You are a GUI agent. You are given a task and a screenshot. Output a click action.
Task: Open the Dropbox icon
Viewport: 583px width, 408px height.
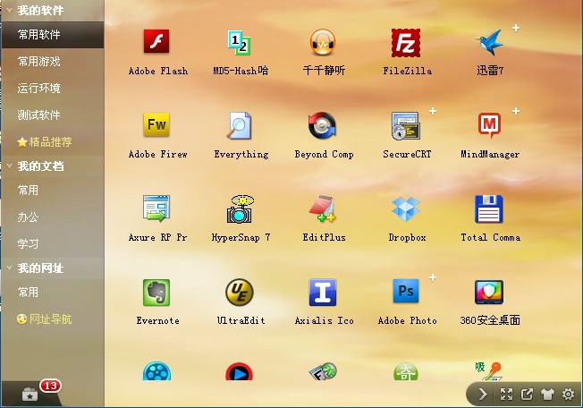tap(406, 208)
